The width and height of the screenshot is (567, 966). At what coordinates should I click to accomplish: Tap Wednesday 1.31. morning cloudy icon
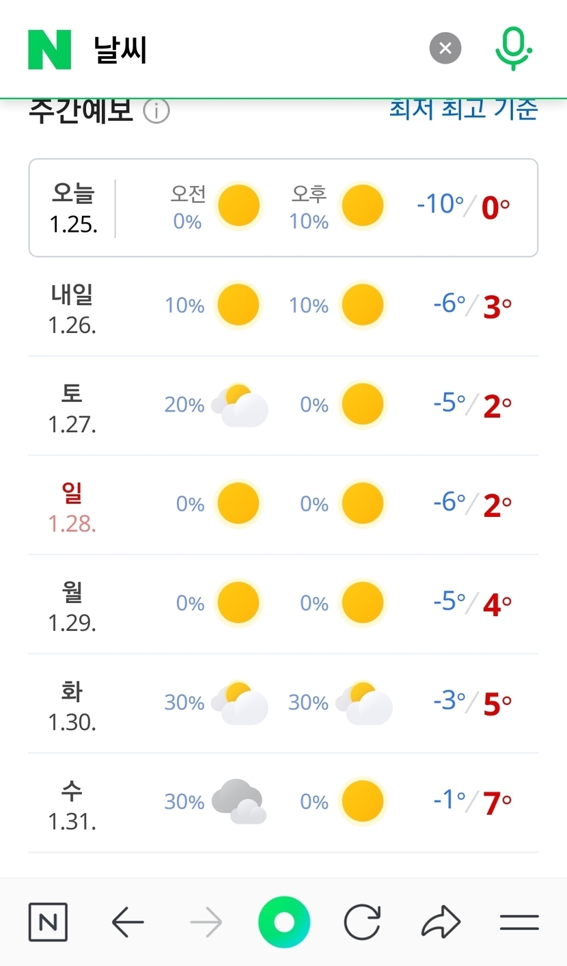239,801
